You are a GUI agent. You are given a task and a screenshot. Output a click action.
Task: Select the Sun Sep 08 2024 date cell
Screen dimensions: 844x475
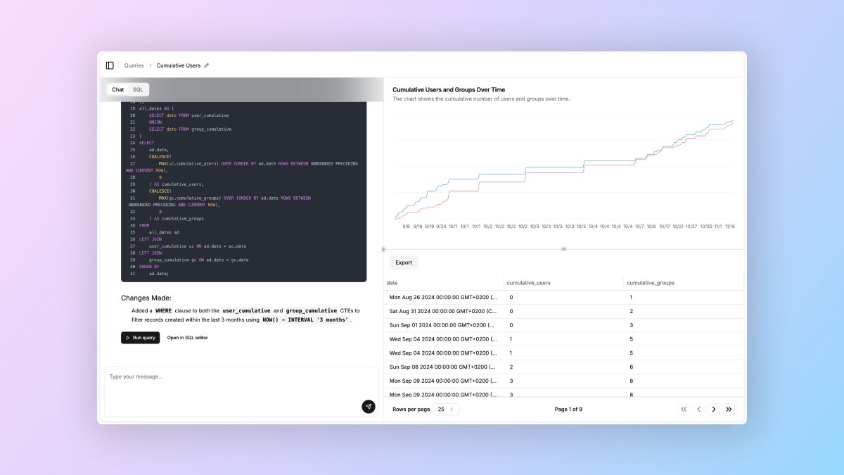442,367
